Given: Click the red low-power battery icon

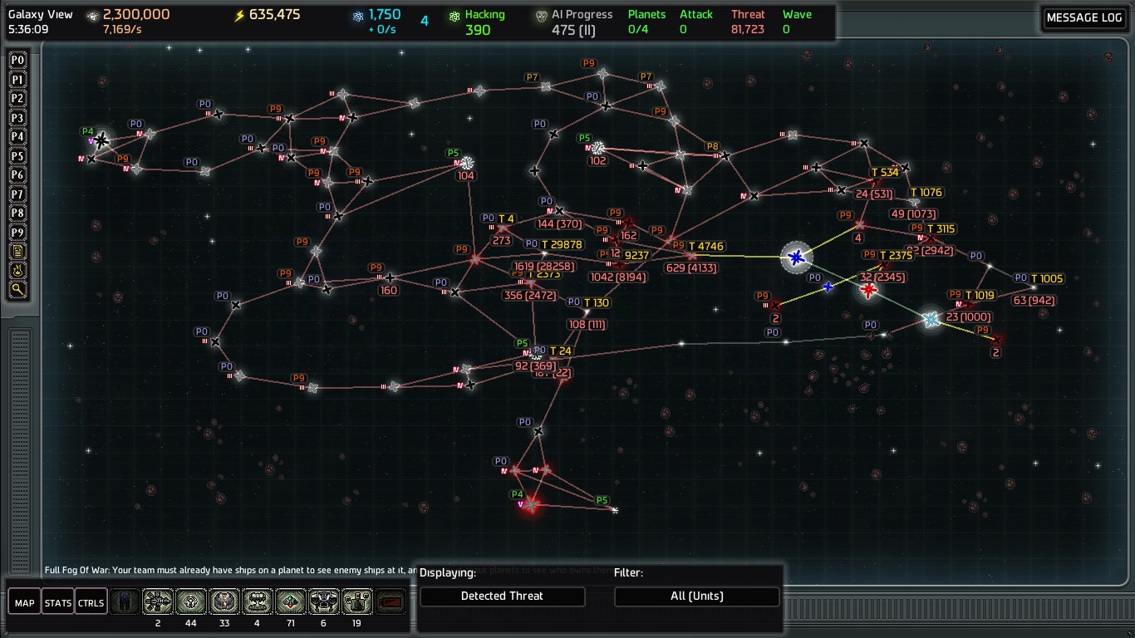Looking at the screenshot, I should (x=391, y=602).
